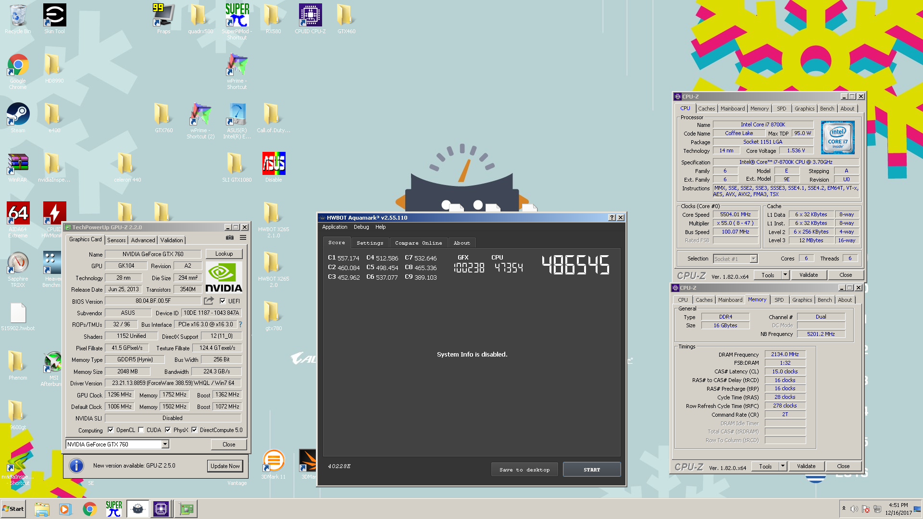Image resolution: width=923 pixels, height=519 pixels.
Task: Open the GPU selector dropdown in GPU-Z
Action: [x=165, y=445]
